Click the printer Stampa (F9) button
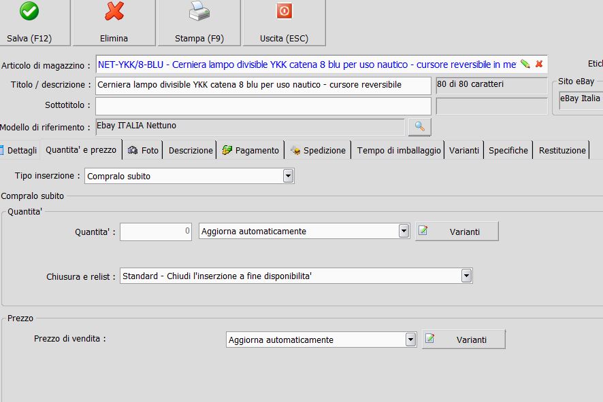The height and width of the screenshot is (402, 603). (199, 22)
